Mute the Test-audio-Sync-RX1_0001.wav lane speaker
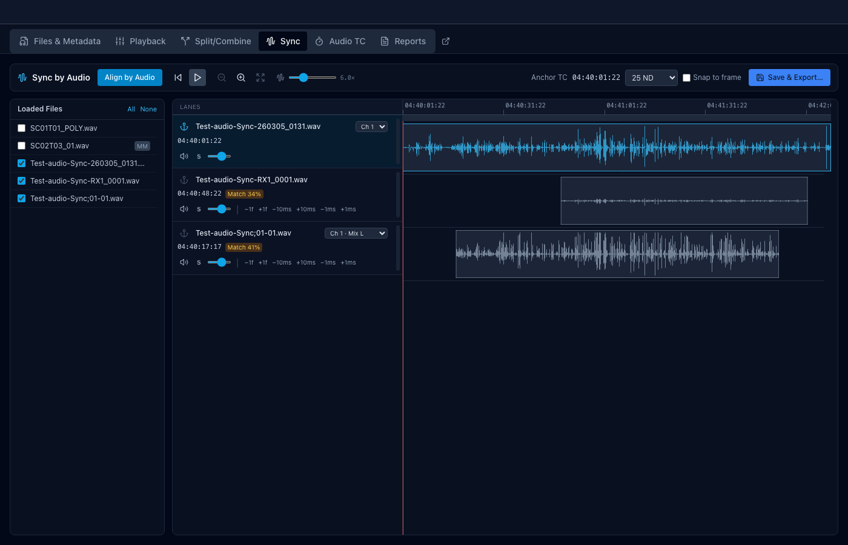848x545 pixels. 184,209
